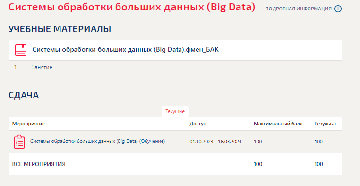Click the clipboard checklist event icon

pyautogui.click(x=19, y=142)
